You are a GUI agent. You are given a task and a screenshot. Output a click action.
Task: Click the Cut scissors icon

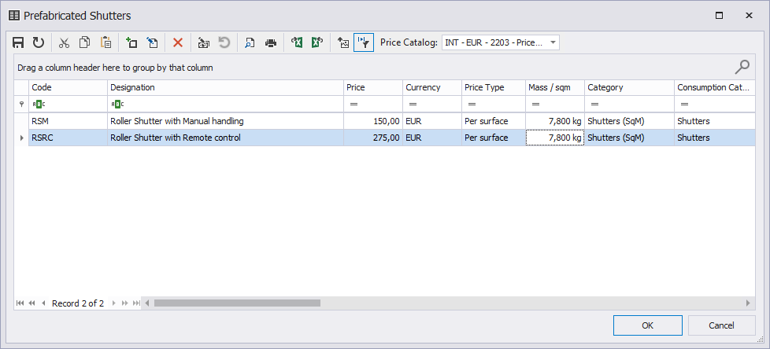[65, 42]
